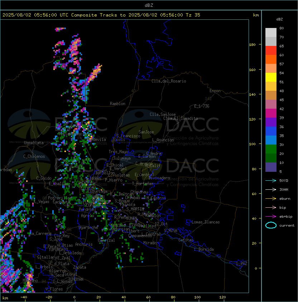This screenshot has width=298, height=302.
Task: Click the cyan 'current' ellipse symbol in the legend
Action: pos(271,225)
